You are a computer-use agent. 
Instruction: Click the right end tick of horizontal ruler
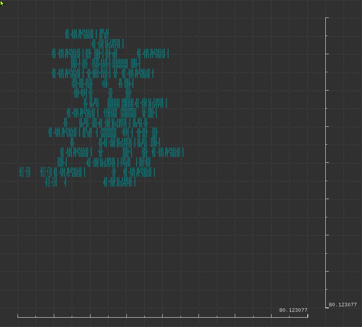pos(307,315)
